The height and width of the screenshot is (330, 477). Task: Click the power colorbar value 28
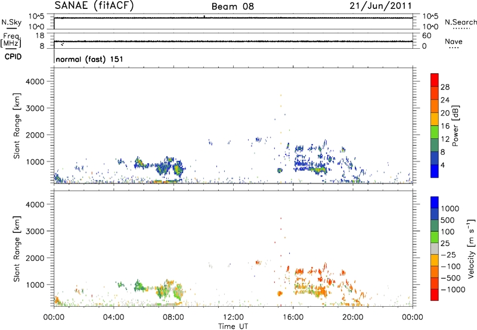pos(445,87)
